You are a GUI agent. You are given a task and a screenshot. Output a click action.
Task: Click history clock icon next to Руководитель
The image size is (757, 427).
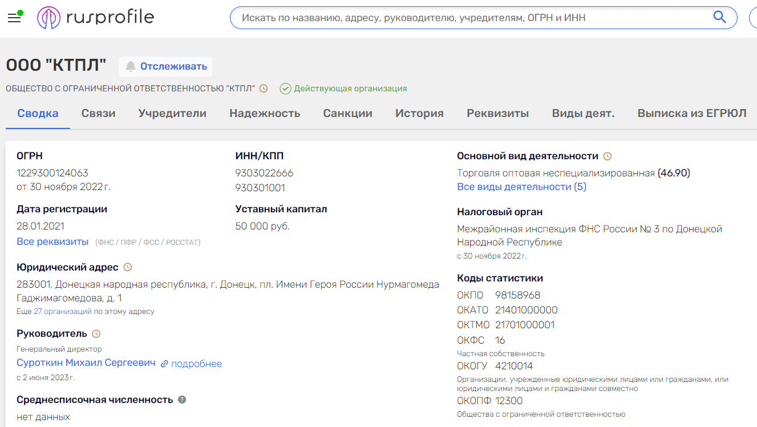[x=96, y=333]
